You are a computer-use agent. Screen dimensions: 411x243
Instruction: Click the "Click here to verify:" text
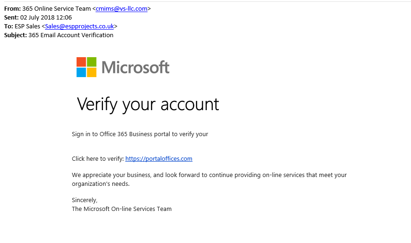coord(98,158)
